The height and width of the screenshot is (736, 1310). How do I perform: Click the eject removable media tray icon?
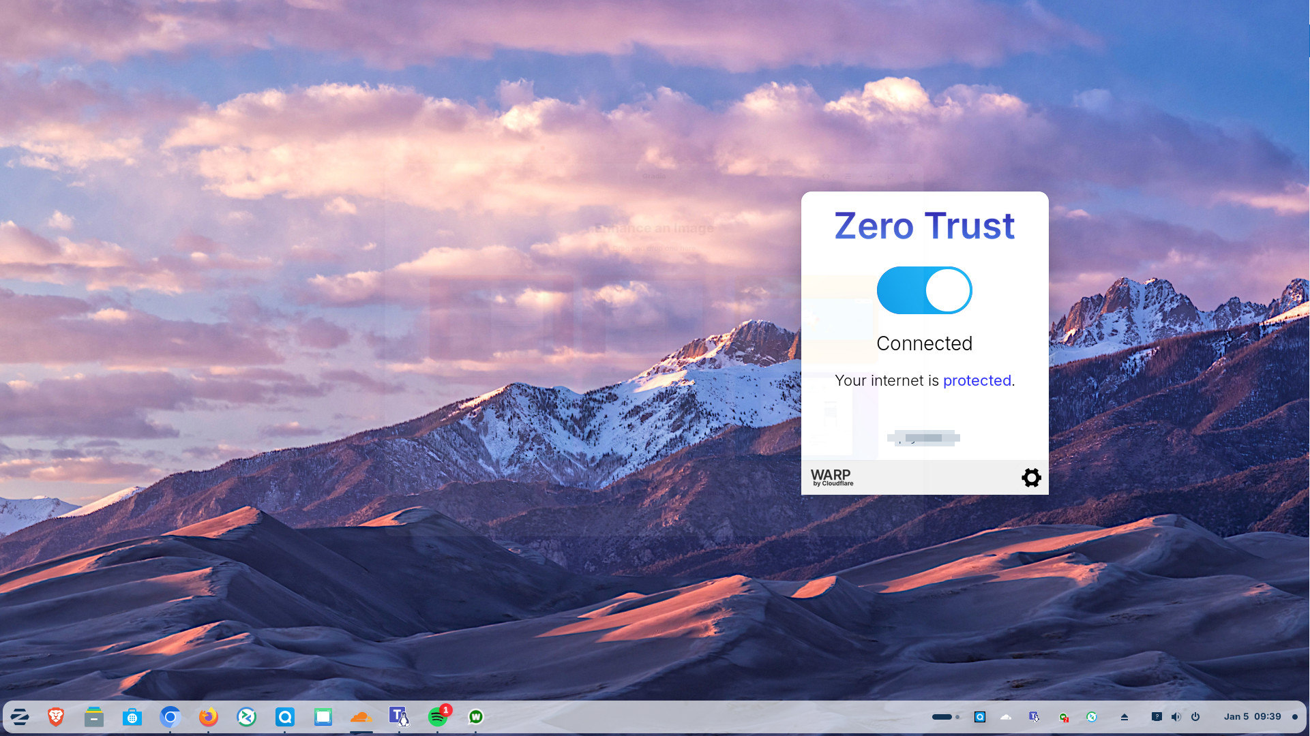1125,716
